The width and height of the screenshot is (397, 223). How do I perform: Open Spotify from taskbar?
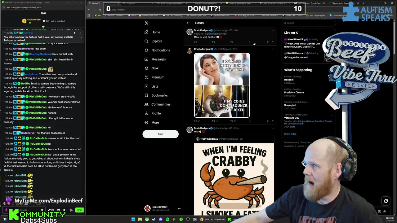[167, 219]
